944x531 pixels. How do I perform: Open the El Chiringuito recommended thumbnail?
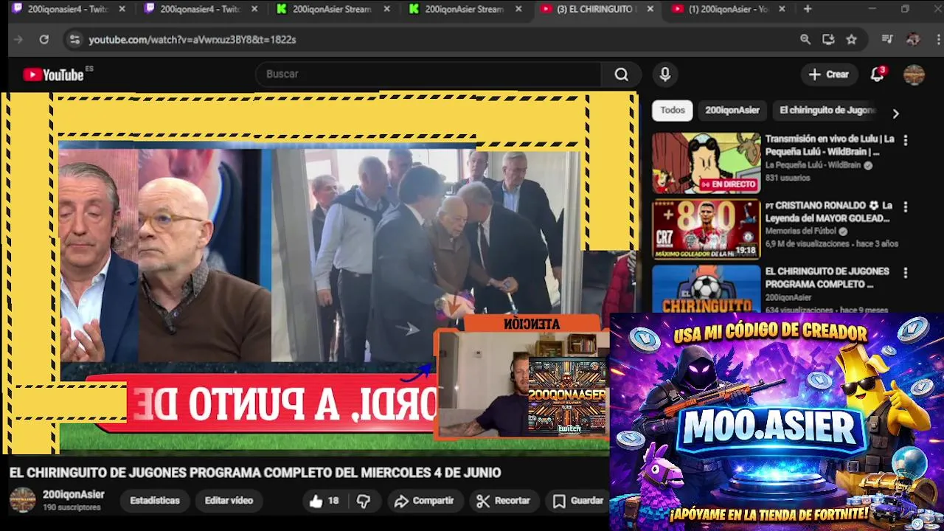(706, 289)
